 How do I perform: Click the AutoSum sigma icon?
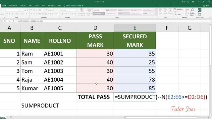[x=175, y=9]
